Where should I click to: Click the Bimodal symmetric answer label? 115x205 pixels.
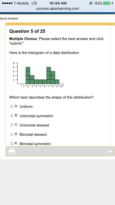coord(35,144)
